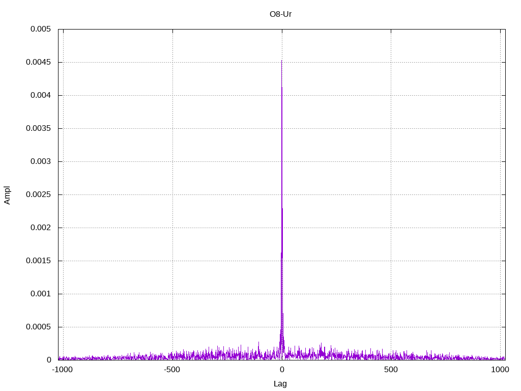The width and height of the screenshot is (521, 391).
Task: Click the 0.0025 y-axis tick label
Action: pyautogui.click(x=38, y=194)
